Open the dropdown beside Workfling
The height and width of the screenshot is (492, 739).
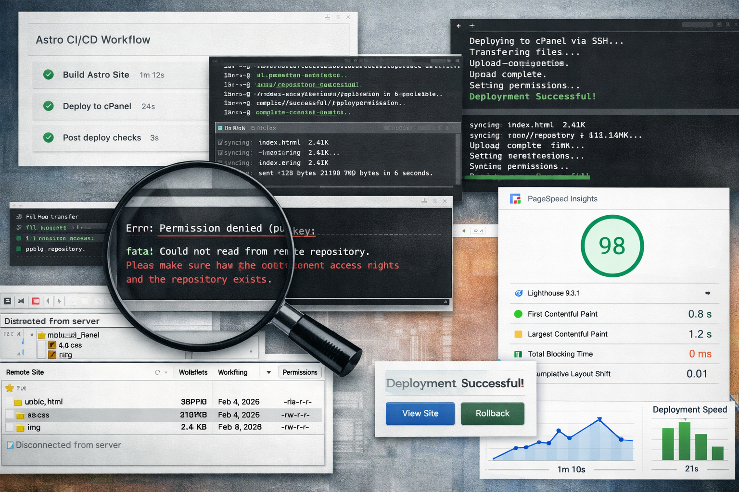[x=268, y=372]
